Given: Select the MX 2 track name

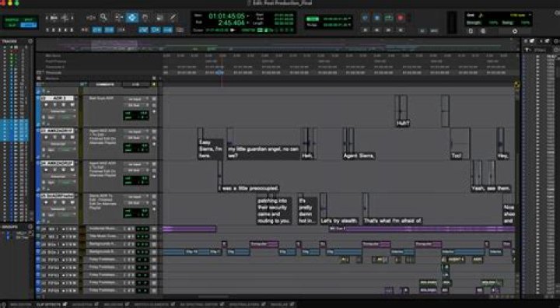Looking at the screenshot, I should [53, 236].
